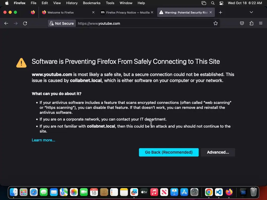Open the View menu

pyautogui.click(x=57, y=3)
